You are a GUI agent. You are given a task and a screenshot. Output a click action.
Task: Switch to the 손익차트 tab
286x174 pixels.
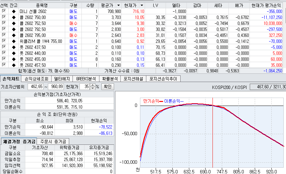(x=11, y=79)
